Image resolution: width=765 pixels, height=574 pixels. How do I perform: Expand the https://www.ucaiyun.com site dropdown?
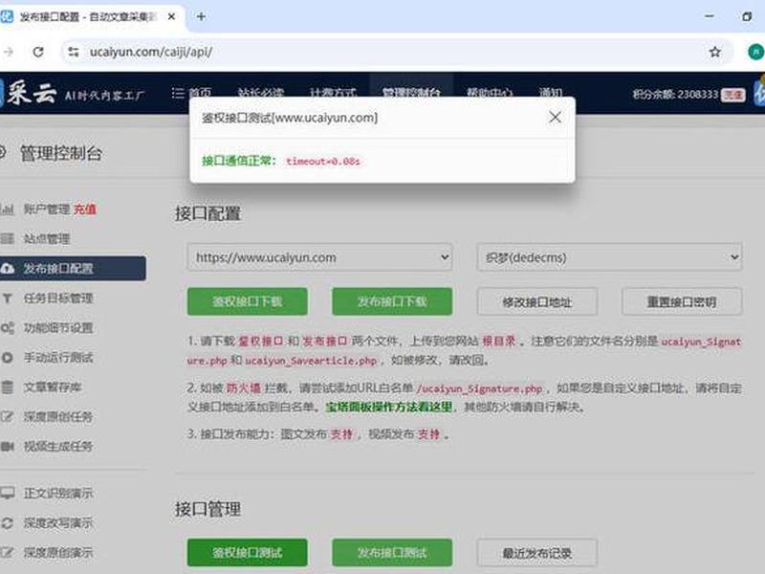319,257
